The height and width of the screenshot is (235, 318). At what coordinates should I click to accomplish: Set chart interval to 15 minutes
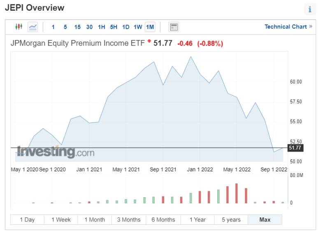point(77,27)
